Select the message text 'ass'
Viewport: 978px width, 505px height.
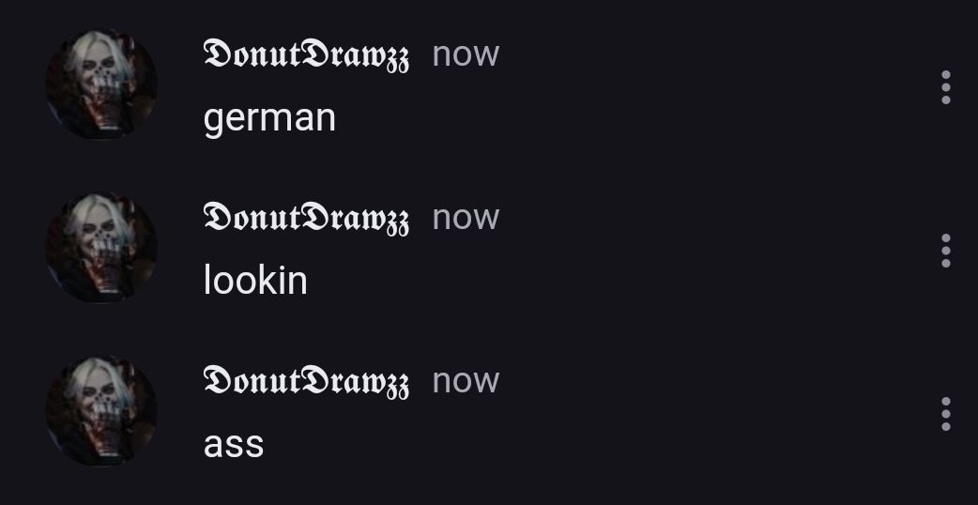click(234, 446)
